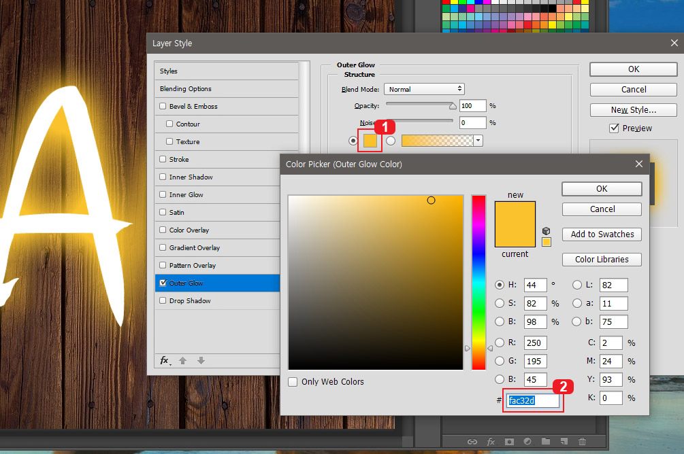The image size is (684, 454).
Task: Click the Add to Swatches button
Action: tap(601, 234)
